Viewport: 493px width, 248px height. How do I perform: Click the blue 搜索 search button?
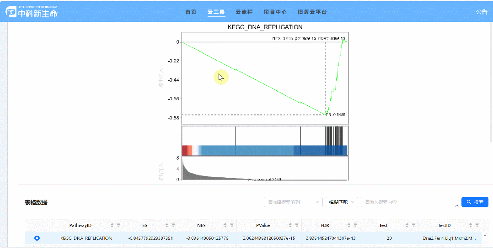coord(475,202)
